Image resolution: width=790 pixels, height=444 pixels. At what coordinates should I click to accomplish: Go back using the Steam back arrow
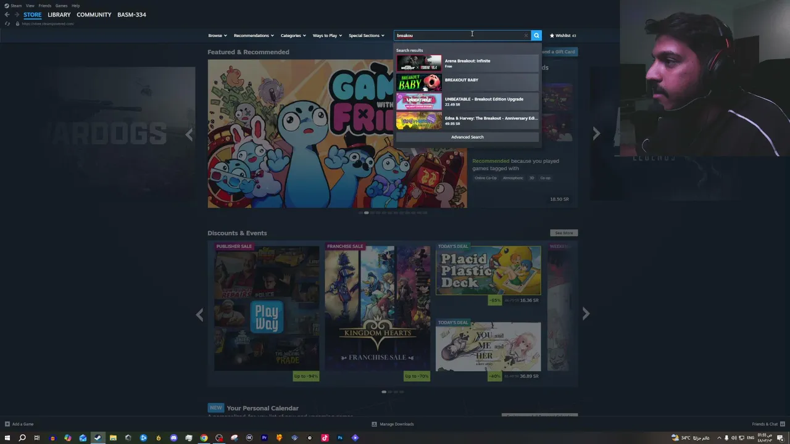(x=7, y=14)
